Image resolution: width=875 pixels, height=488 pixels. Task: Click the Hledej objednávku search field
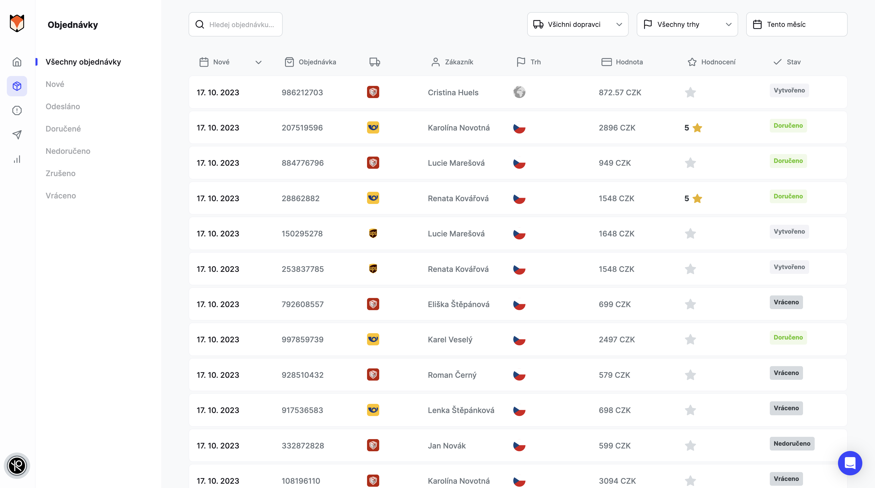point(235,25)
